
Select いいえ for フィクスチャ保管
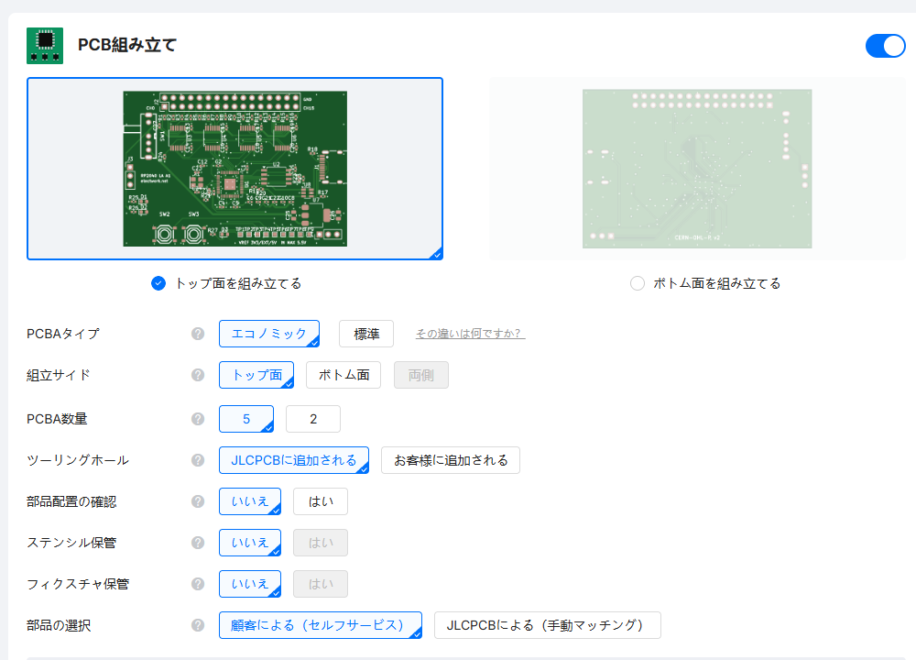tap(250, 584)
